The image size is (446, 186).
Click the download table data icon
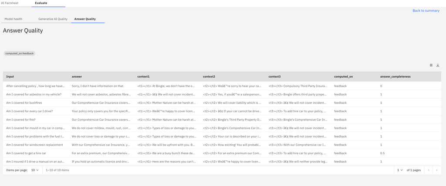[x=438, y=65]
